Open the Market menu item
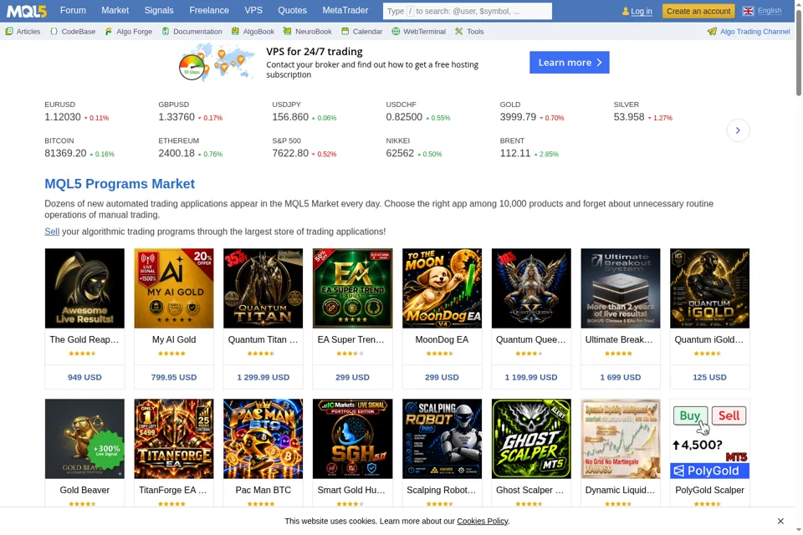The width and height of the screenshot is (803, 535). pyautogui.click(x=115, y=10)
